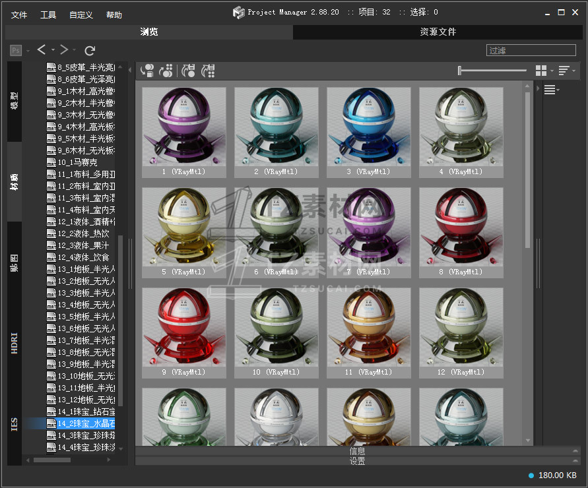Click the refresh icon in the navigation bar
The width and height of the screenshot is (588, 488).
pos(90,50)
